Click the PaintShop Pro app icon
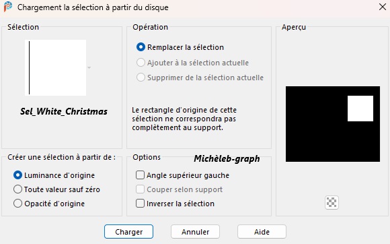This screenshot has height=244, width=390. tap(7, 7)
